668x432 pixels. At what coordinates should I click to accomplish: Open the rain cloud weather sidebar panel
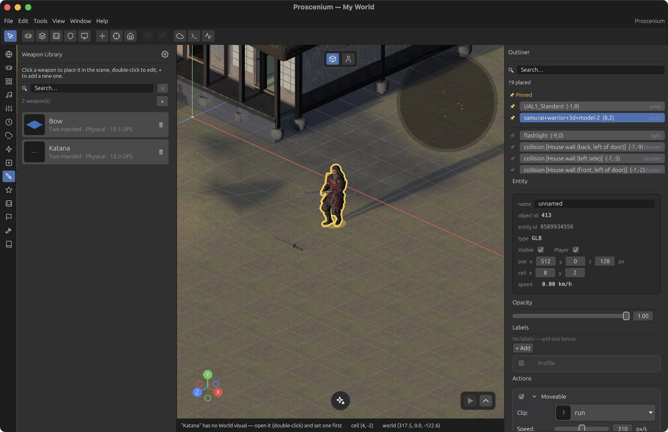pyautogui.click(x=9, y=135)
